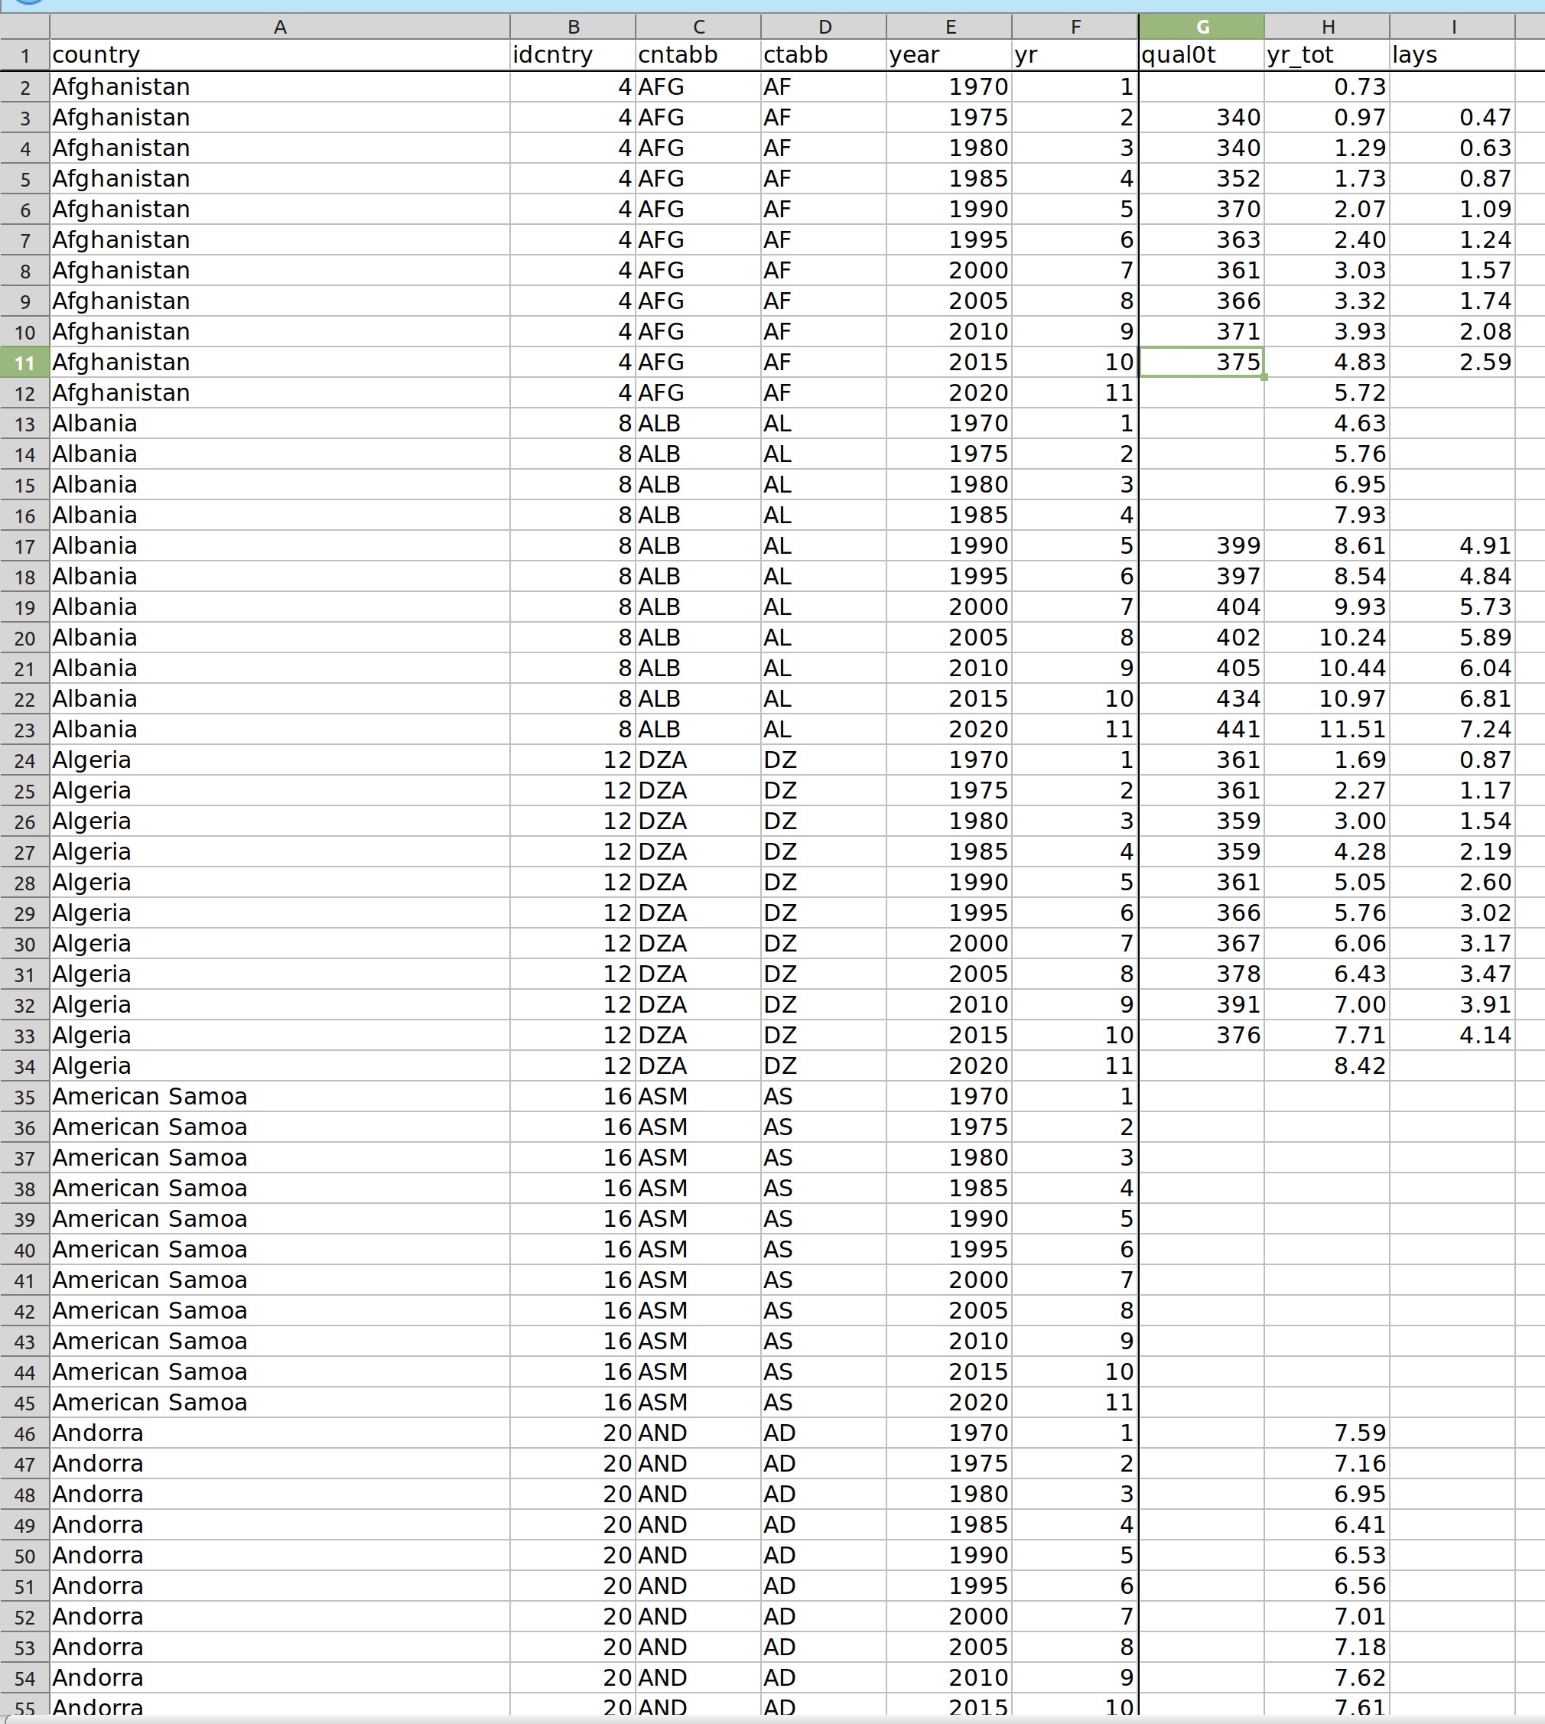Image resolution: width=1545 pixels, height=1724 pixels.
Task: Select cell 441 in row 23
Action: tap(1201, 730)
